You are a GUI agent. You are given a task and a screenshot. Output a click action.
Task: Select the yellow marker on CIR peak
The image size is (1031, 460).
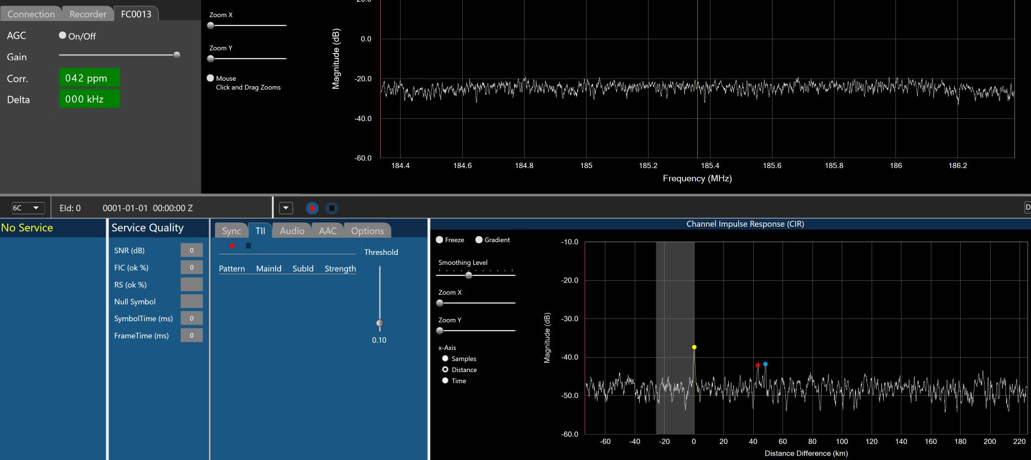(694, 347)
